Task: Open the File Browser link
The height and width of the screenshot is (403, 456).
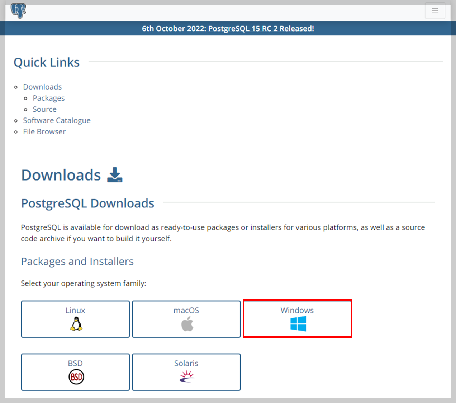Action: pos(44,131)
